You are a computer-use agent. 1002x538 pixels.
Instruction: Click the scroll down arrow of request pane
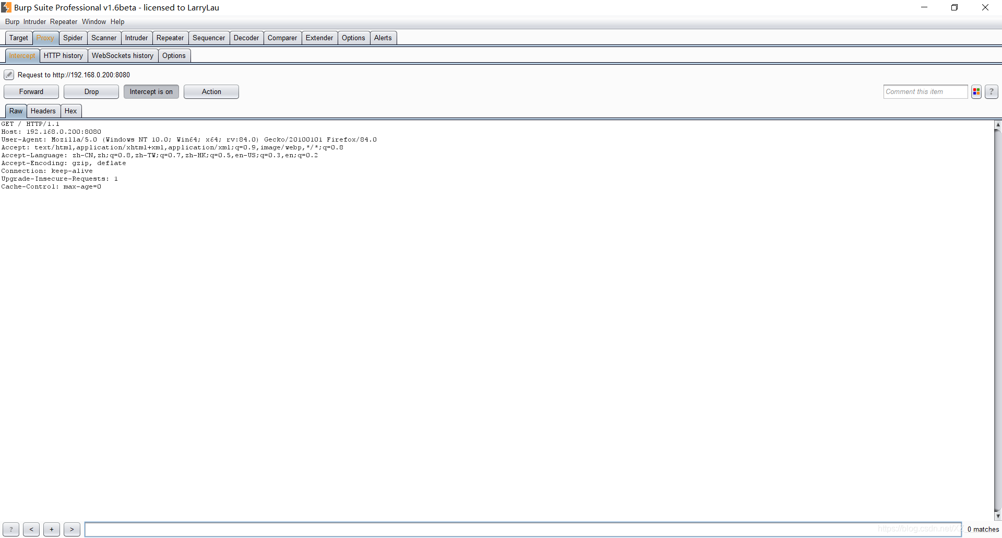click(x=998, y=516)
